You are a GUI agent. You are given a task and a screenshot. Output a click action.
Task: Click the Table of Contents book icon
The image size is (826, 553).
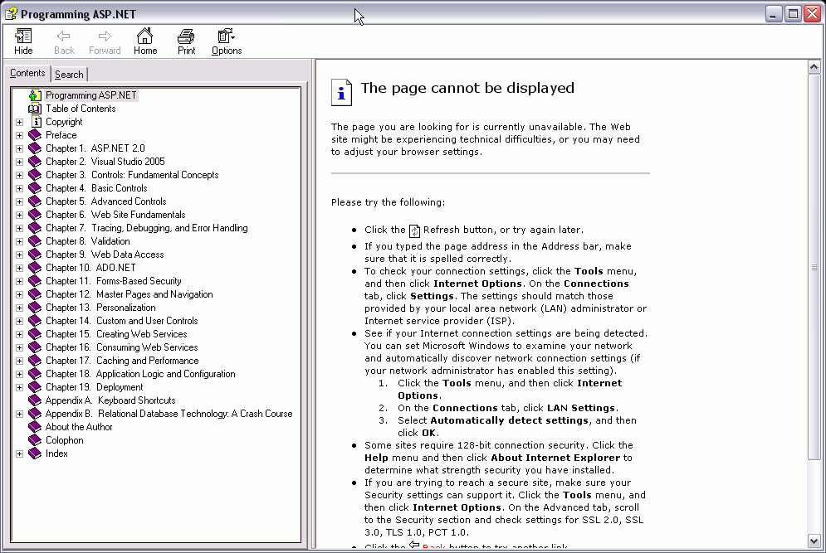point(35,109)
